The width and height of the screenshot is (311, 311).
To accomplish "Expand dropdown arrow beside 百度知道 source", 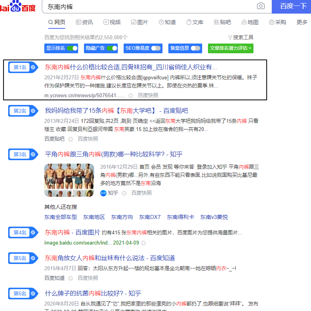I will (70, 278).
